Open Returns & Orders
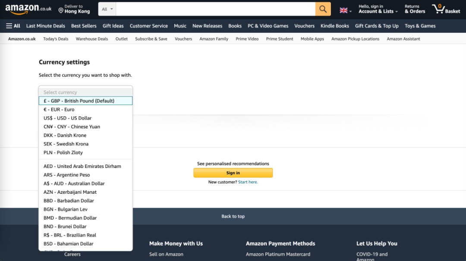 415,9
